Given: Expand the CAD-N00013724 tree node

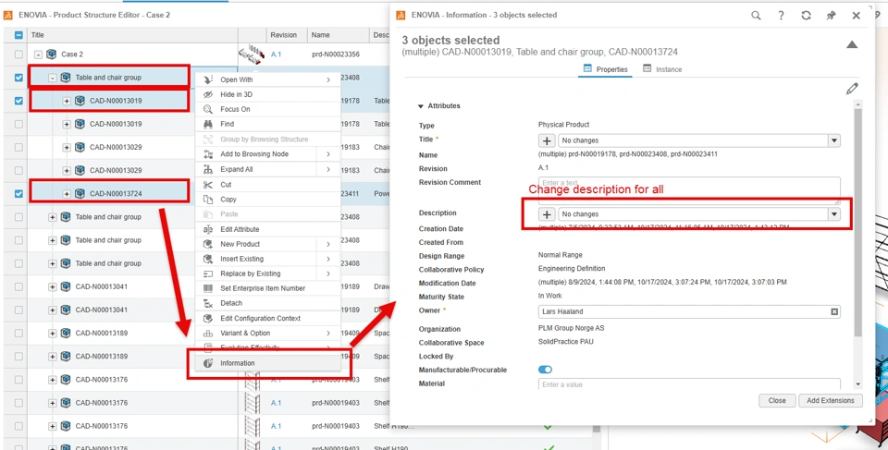Looking at the screenshot, I should (x=67, y=194).
